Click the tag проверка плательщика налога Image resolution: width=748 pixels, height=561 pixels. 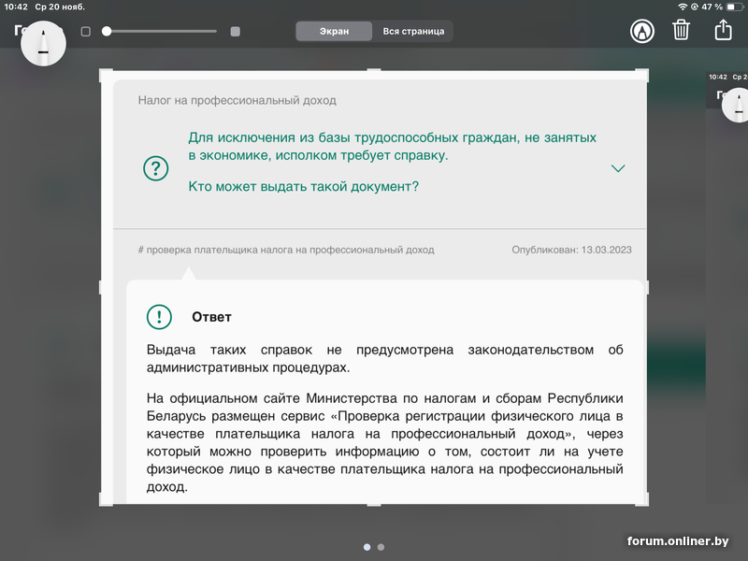coord(286,250)
